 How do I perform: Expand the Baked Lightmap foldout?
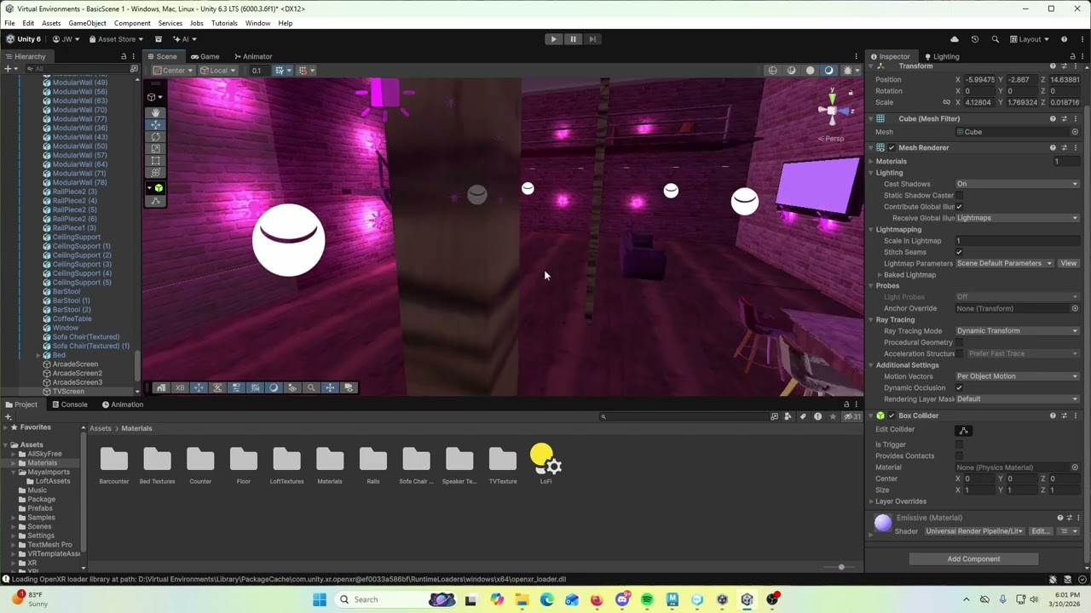click(x=880, y=275)
